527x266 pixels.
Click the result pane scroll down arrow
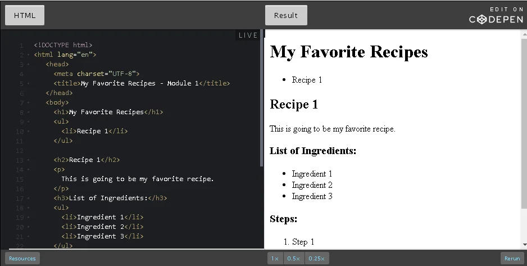(524, 245)
